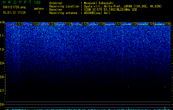Click the ICOM IC-575 receiver value

click(x=110, y=10)
